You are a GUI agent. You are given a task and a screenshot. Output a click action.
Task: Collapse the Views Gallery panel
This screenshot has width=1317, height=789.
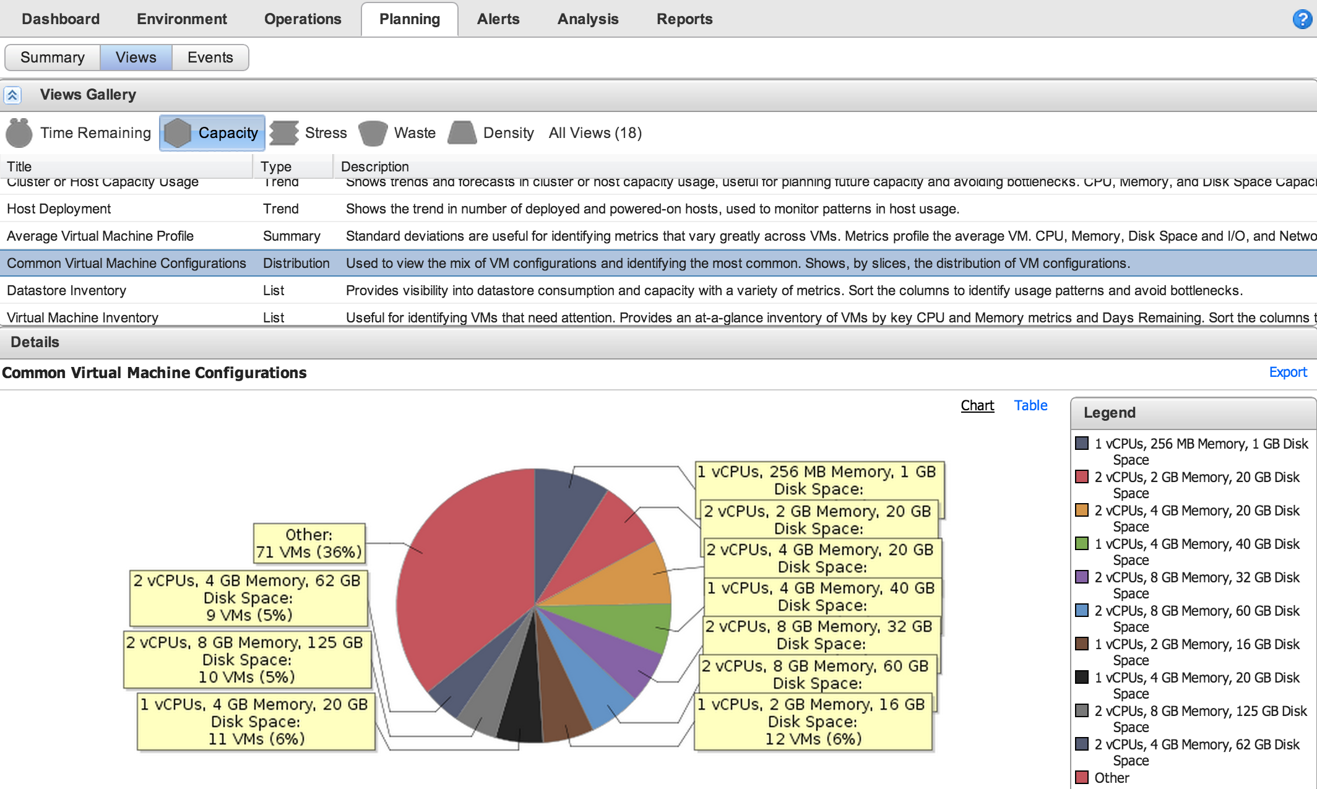pyautogui.click(x=12, y=95)
